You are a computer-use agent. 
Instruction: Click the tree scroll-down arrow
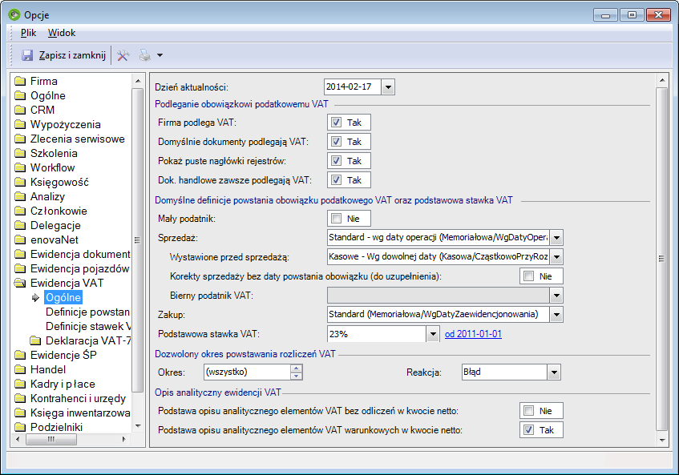(x=138, y=426)
